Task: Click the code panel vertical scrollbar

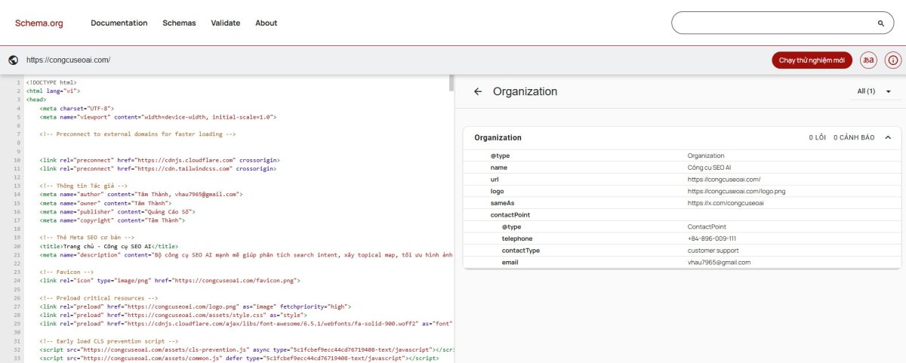Action: (451, 82)
